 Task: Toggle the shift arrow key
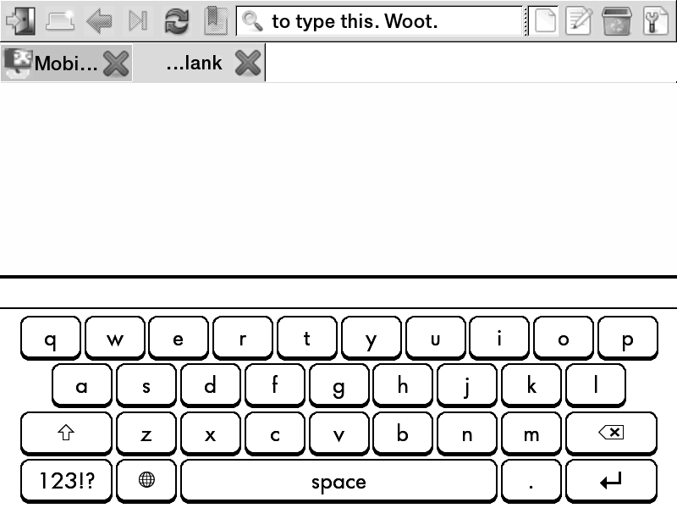(66, 433)
